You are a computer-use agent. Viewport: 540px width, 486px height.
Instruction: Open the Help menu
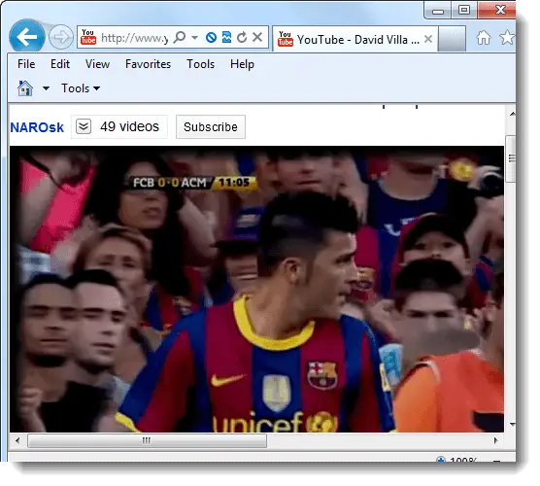pyautogui.click(x=242, y=64)
